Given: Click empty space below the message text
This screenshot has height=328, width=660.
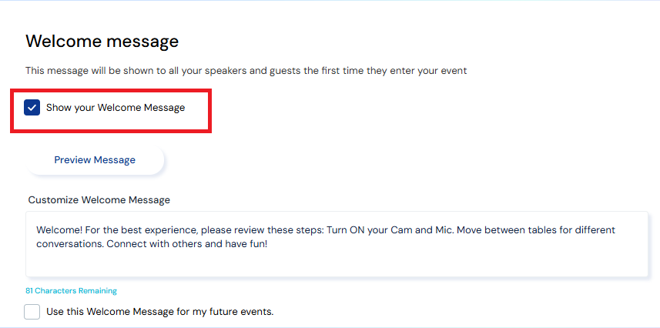Looking at the screenshot, I should (337, 263).
